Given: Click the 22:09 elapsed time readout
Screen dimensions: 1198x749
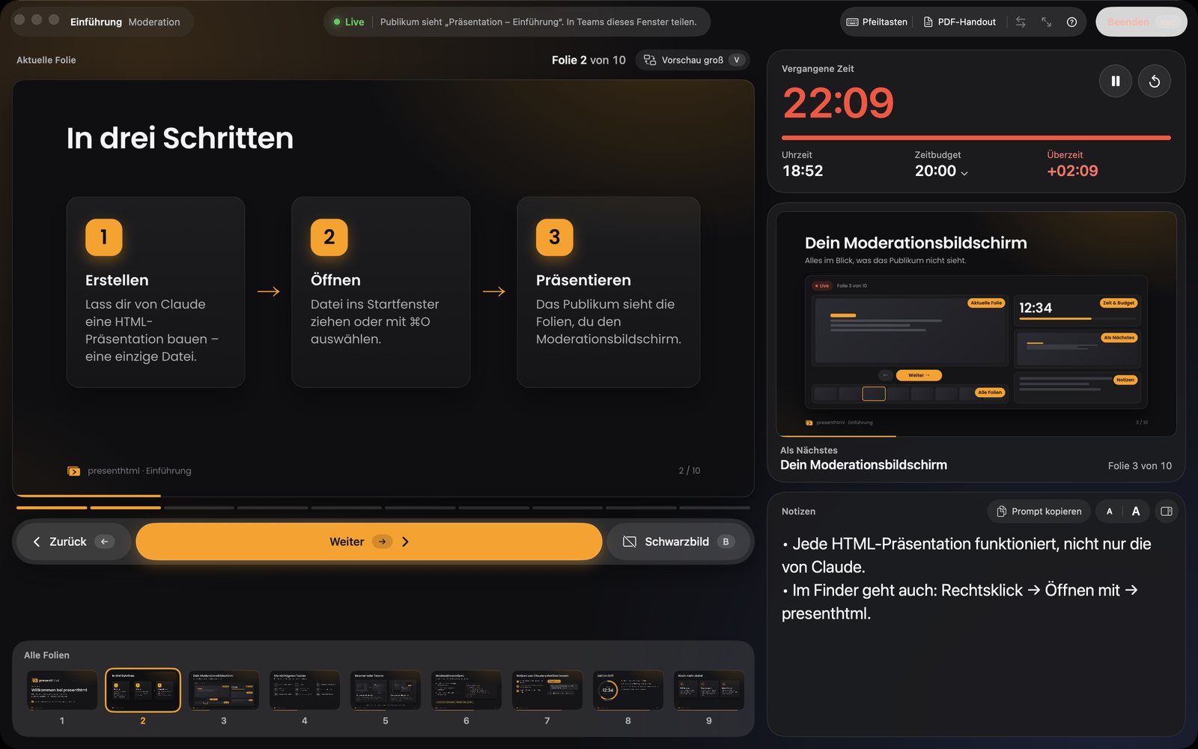Looking at the screenshot, I should 838,103.
